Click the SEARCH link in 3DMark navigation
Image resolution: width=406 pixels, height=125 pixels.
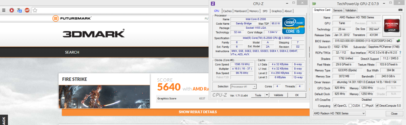72,52
